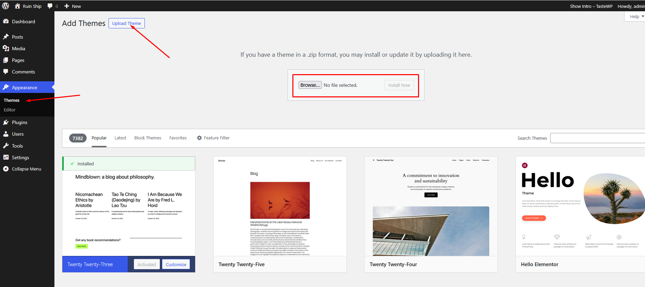Click the Appearance paintbrush icon
Viewport: 645px width, 287px height.
point(6,87)
